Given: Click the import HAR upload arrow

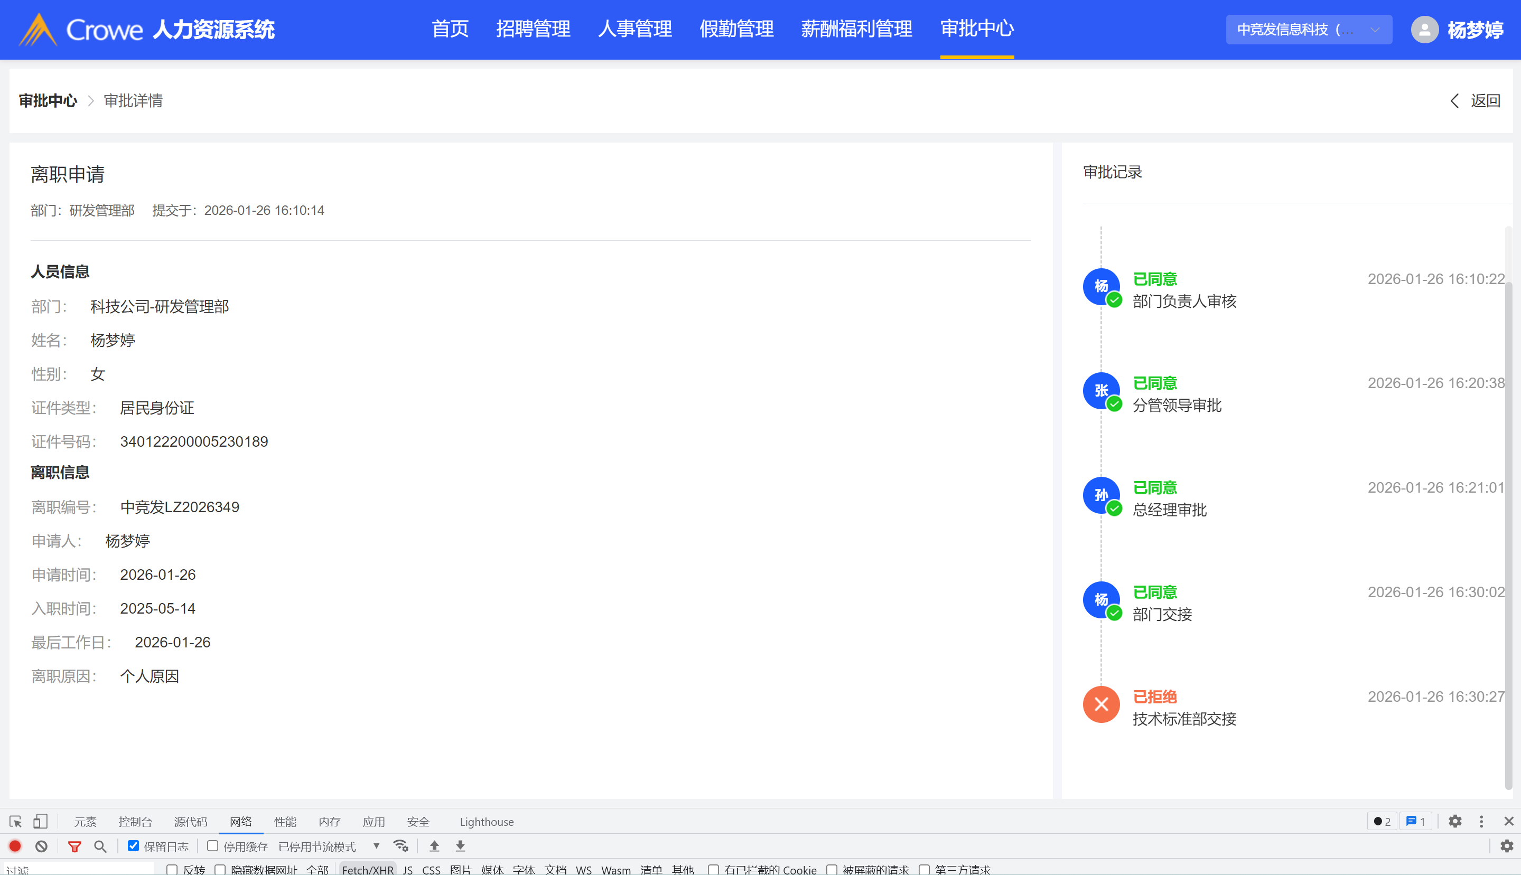Looking at the screenshot, I should [x=434, y=846].
